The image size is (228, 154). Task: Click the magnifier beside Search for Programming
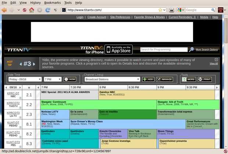[x=191, y=49]
